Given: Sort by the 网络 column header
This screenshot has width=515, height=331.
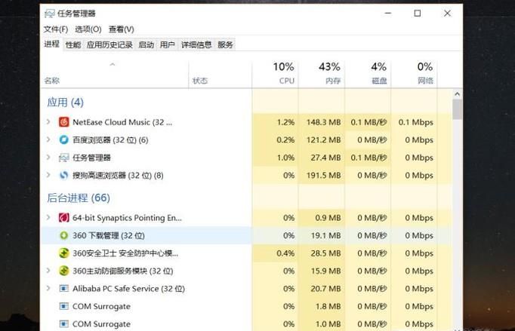Looking at the screenshot, I should click(414, 75).
